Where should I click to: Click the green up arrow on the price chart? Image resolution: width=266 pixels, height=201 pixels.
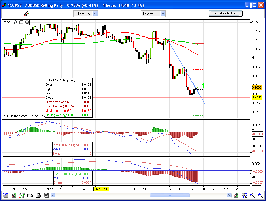pyautogui.click(x=203, y=85)
